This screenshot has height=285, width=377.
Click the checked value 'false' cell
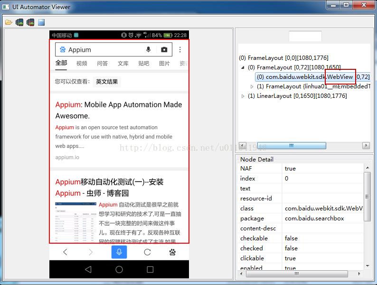pos(322,248)
